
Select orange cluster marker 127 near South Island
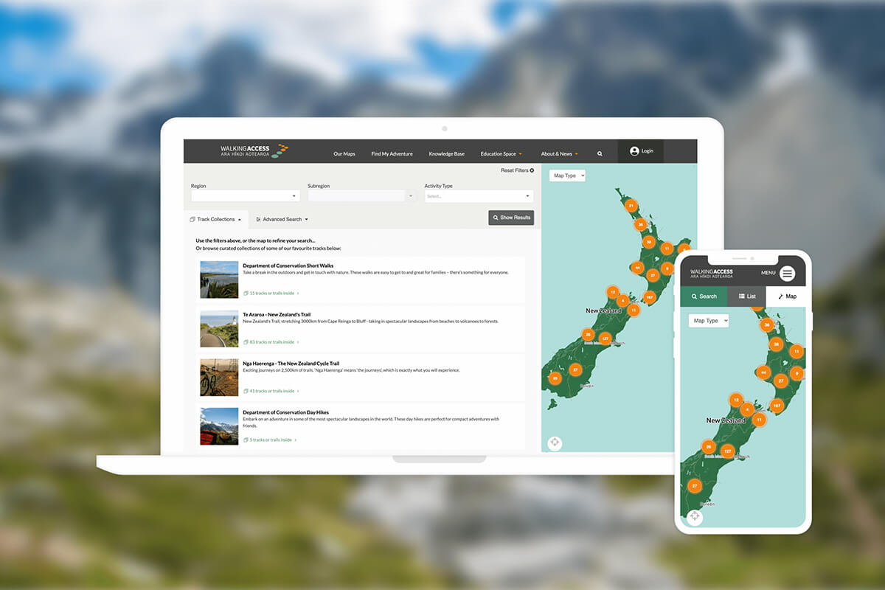pyautogui.click(x=605, y=338)
